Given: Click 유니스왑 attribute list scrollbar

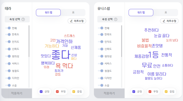Looking at the screenshot, I should coord(122,41).
